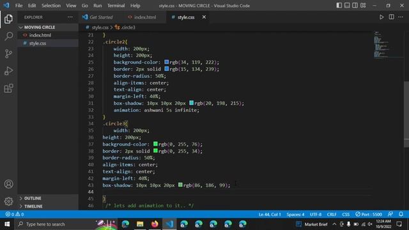The image size is (409, 230).
Task: Open color picker for rgb(0, 255, 76)
Action: click(155, 144)
